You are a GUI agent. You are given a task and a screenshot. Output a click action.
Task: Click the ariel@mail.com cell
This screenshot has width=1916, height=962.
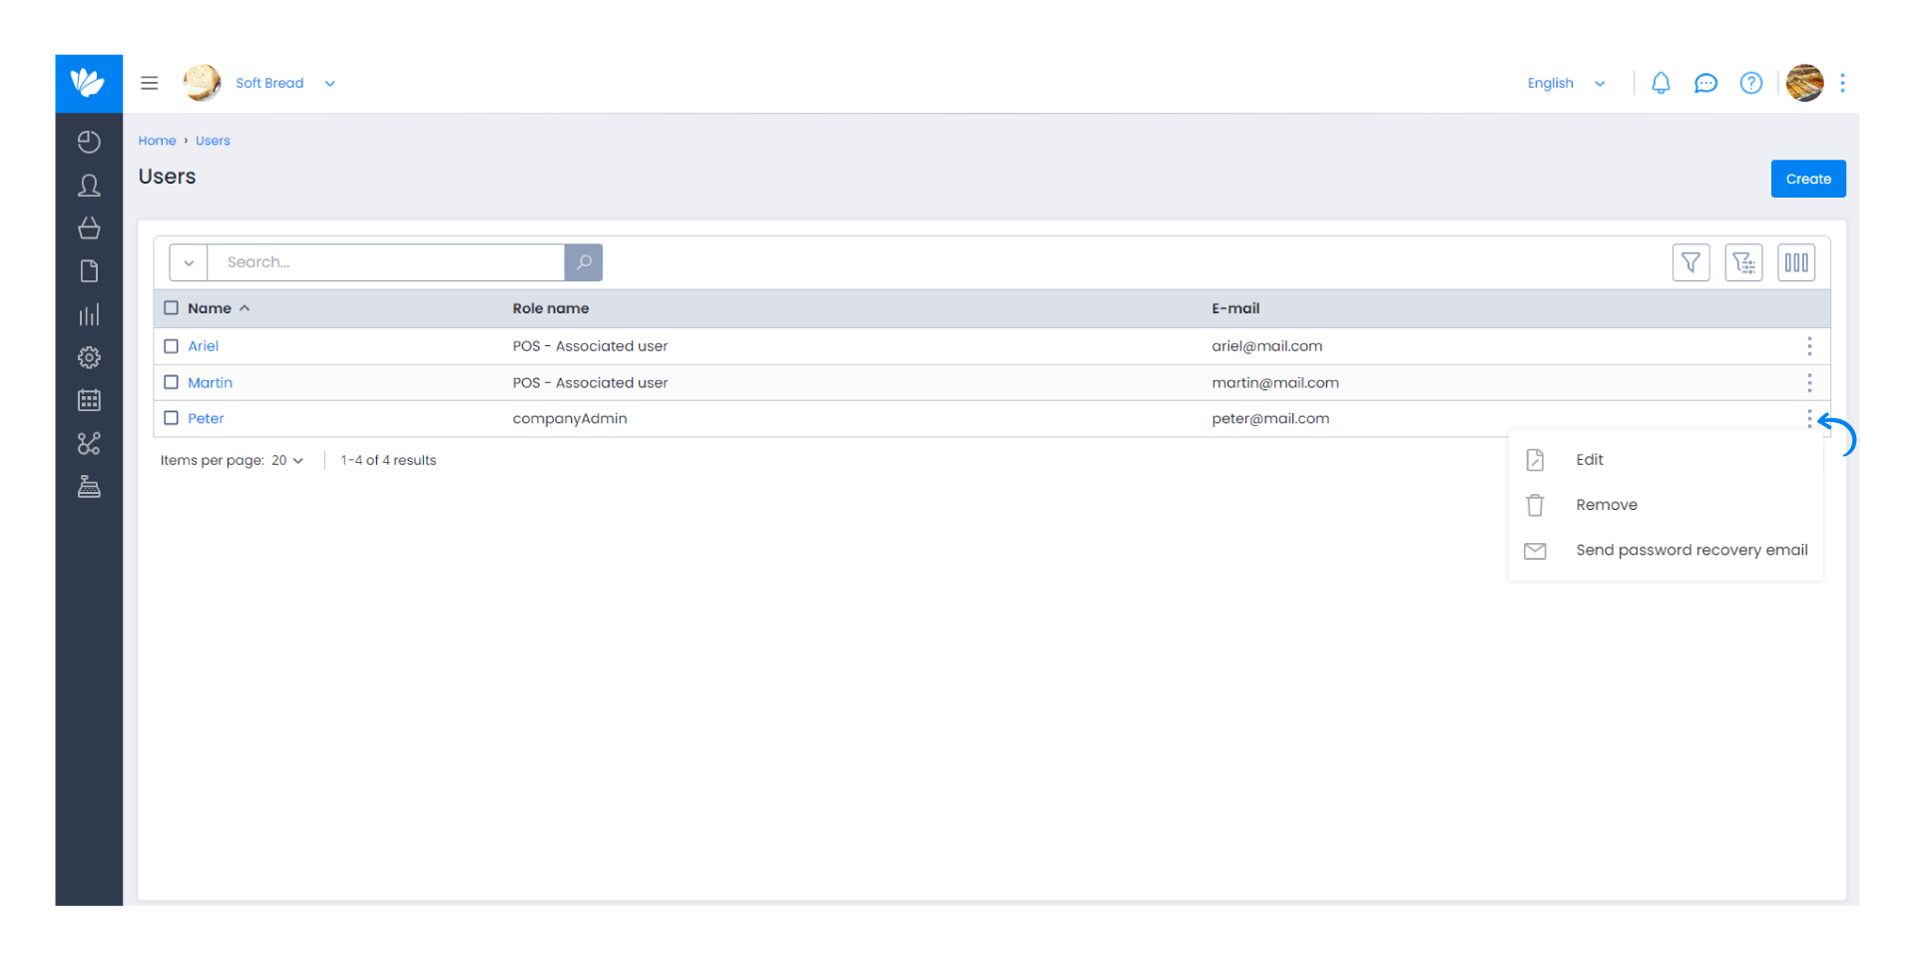(x=1267, y=346)
